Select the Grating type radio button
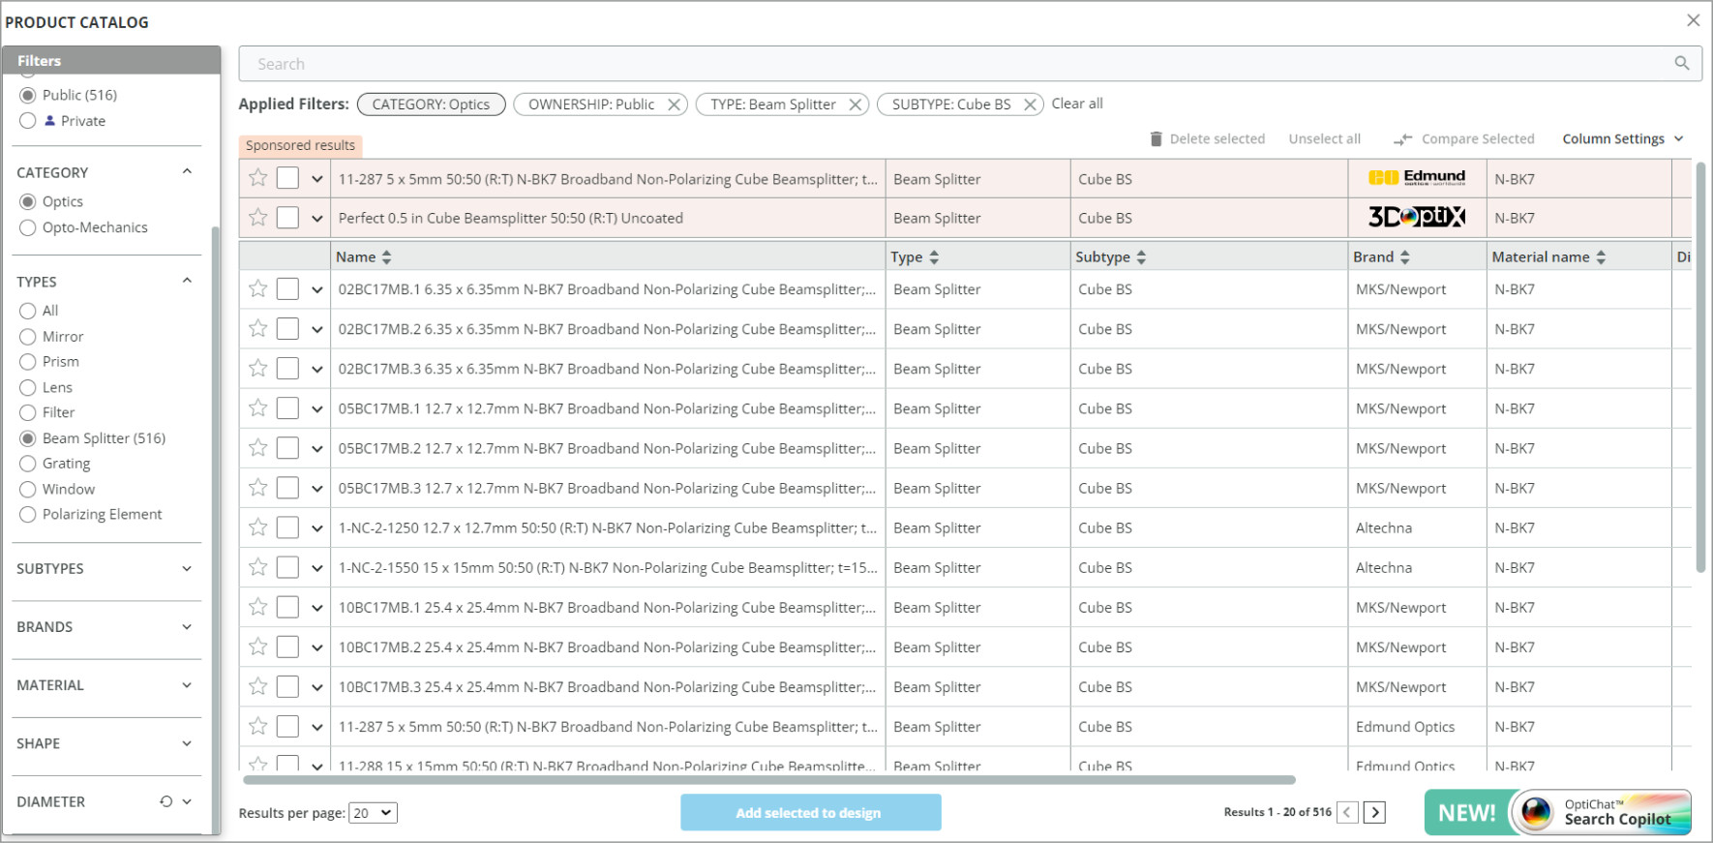Screen dimensions: 1713x843 pos(28,464)
